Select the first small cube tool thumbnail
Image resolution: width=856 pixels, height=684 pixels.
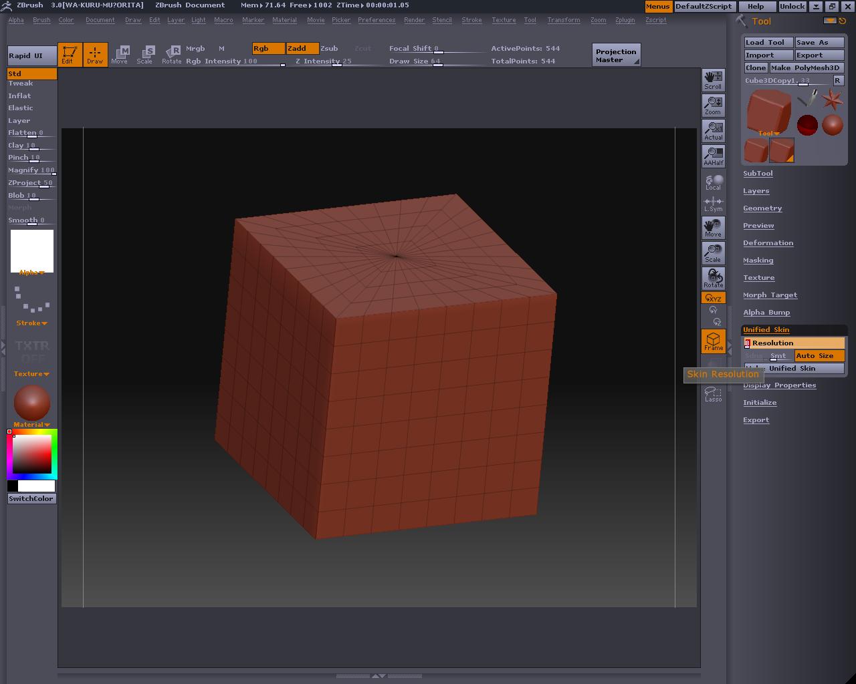point(756,150)
